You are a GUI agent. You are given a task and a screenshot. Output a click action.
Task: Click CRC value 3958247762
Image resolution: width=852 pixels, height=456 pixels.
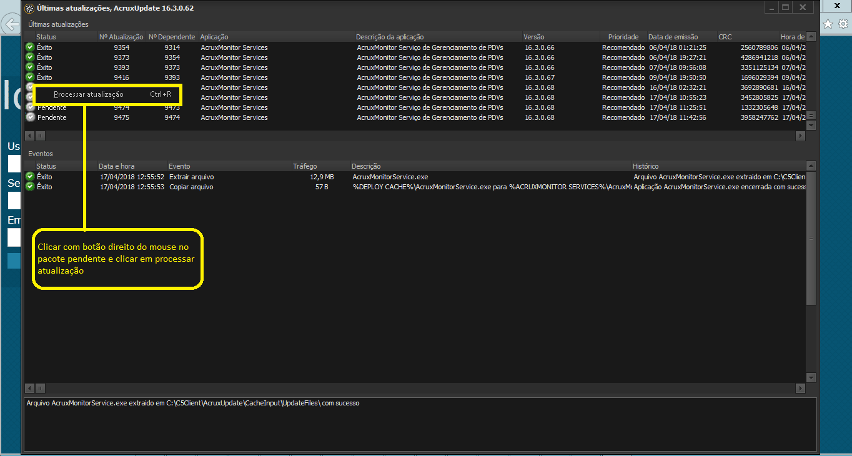760,117
